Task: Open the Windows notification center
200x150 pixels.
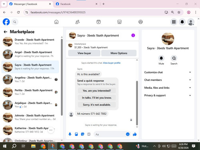Action: point(194,146)
